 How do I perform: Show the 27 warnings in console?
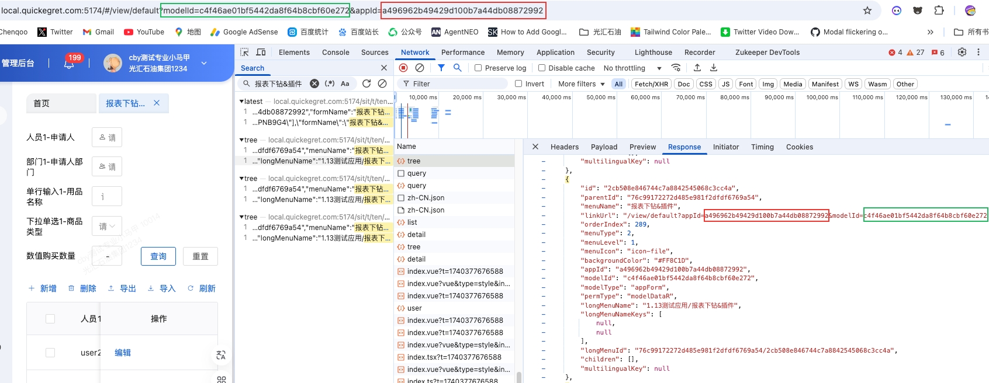coord(915,52)
